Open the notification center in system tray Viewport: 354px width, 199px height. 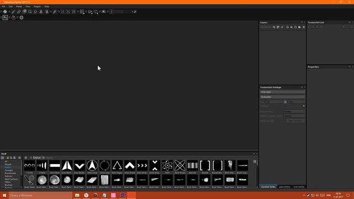(348, 195)
